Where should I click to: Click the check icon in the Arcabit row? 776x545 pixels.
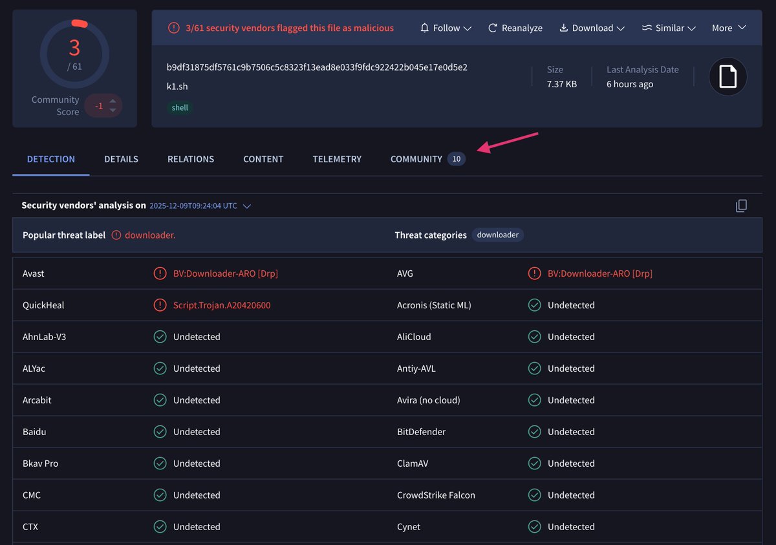pyautogui.click(x=160, y=400)
